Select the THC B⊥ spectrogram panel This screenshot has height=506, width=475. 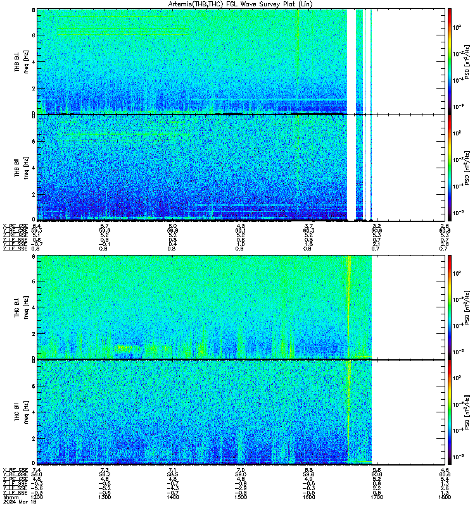pos(241,307)
